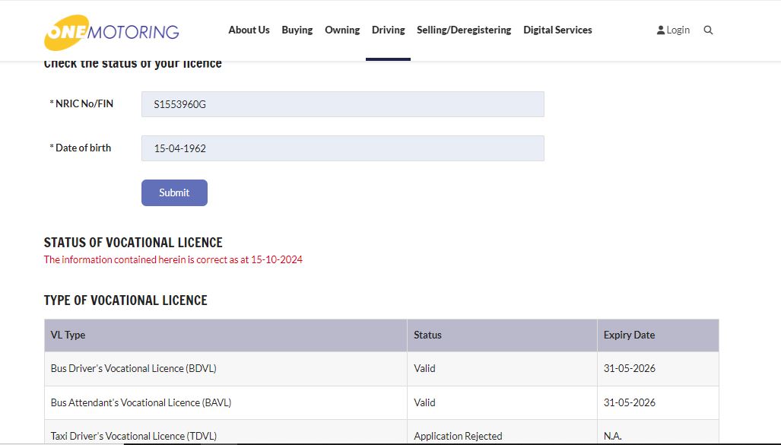Open search with the magnifier icon

708,30
